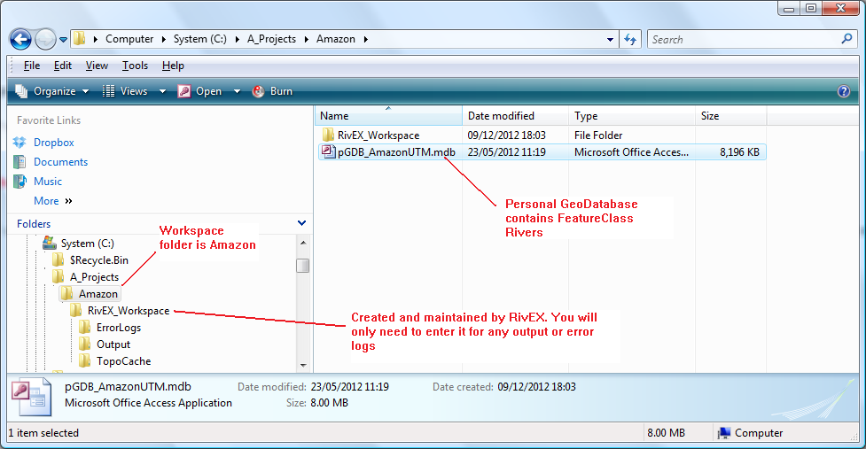Expand arrow after Amazon in breadcrumb
The width and height of the screenshot is (866, 449).
[x=365, y=39]
